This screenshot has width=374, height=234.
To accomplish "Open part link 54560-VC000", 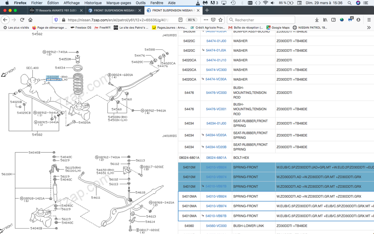I will click(x=216, y=226).
